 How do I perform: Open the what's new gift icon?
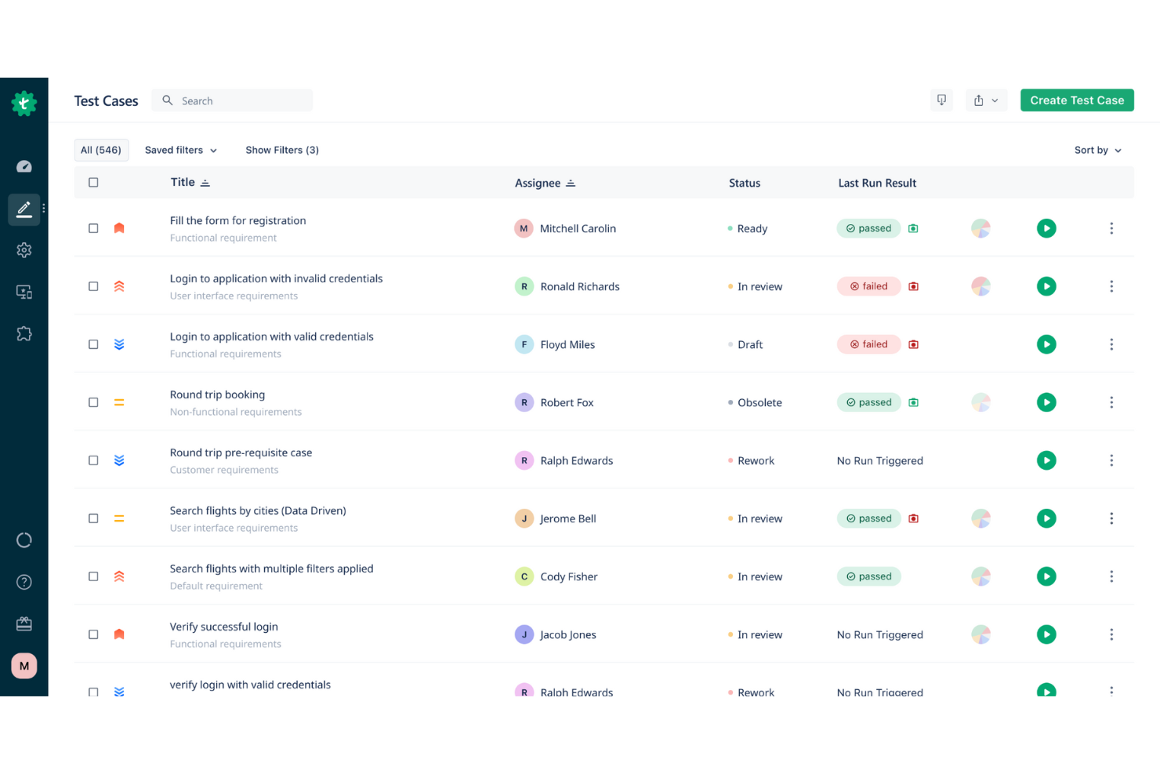[x=24, y=623]
